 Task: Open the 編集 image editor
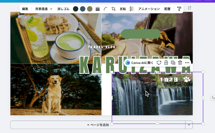coord(25,9)
